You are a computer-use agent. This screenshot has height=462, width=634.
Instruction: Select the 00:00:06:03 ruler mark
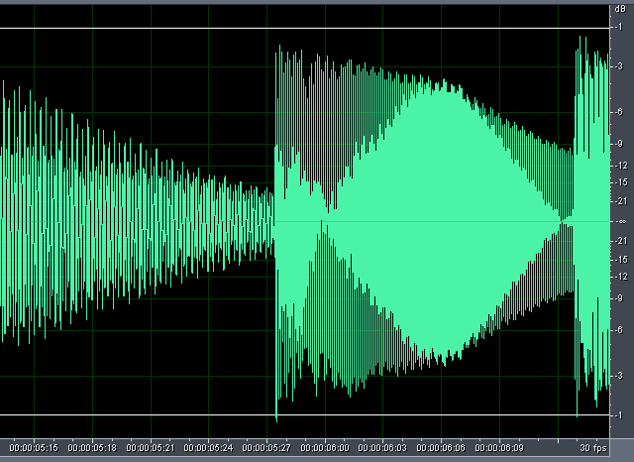tap(382, 448)
